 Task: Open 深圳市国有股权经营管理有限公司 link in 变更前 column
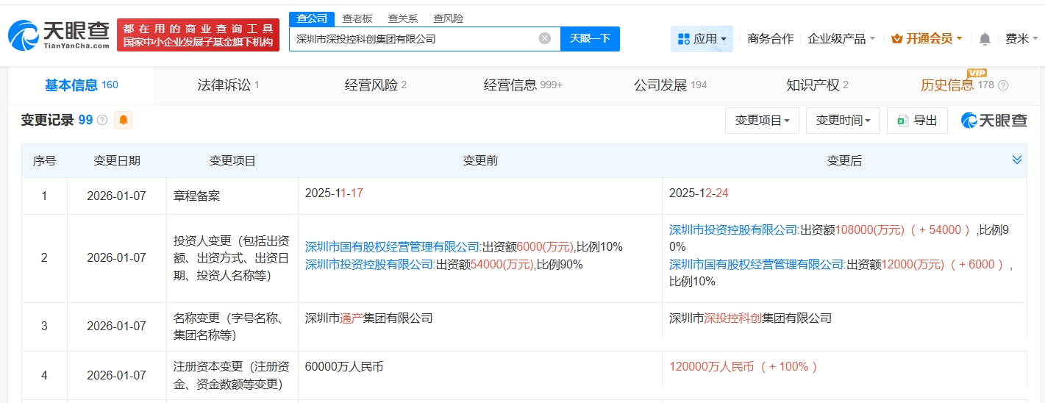coord(393,246)
